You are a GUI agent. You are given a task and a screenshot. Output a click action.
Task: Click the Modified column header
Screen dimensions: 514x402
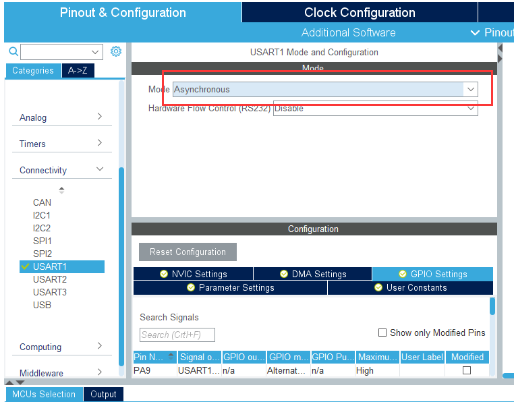[467, 357]
